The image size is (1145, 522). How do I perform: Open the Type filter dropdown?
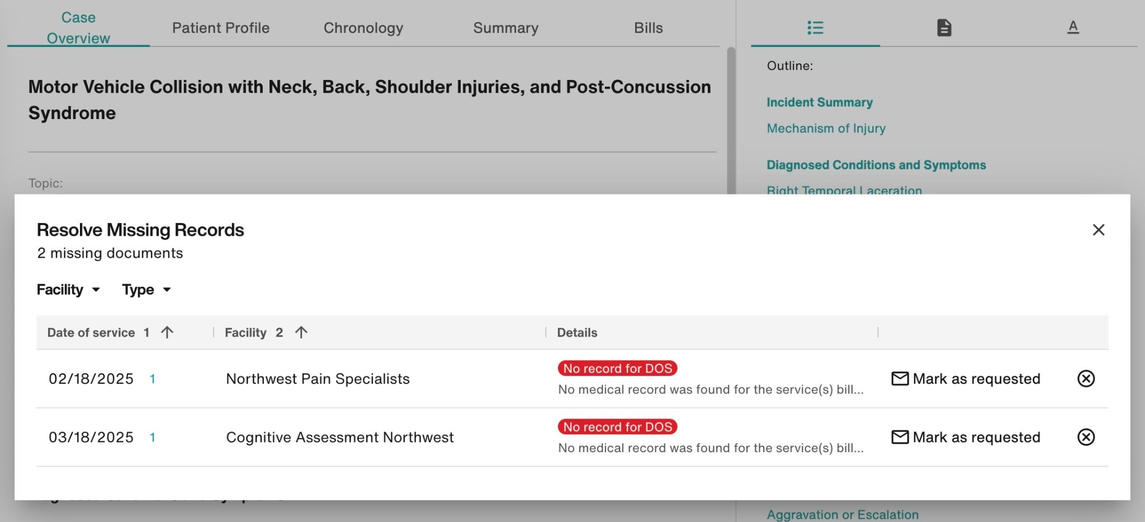point(146,290)
